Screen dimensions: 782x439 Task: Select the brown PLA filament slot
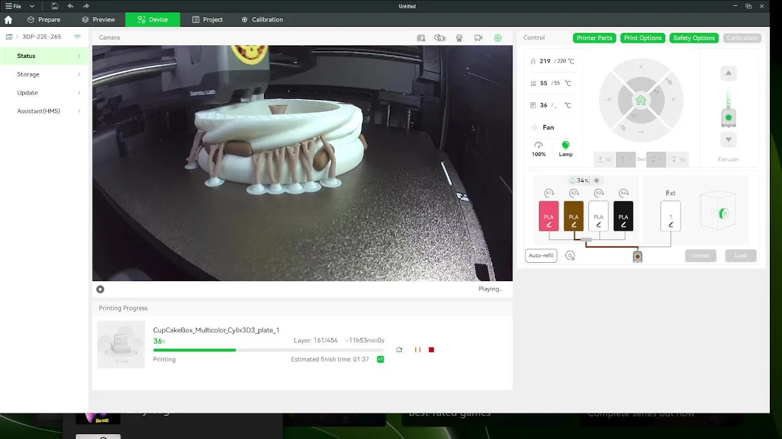pos(574,216)
